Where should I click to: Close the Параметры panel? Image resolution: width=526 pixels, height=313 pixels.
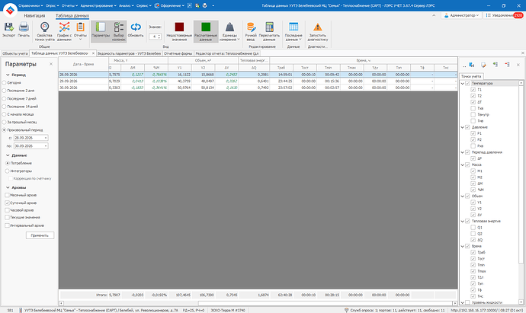click(51, 64)
